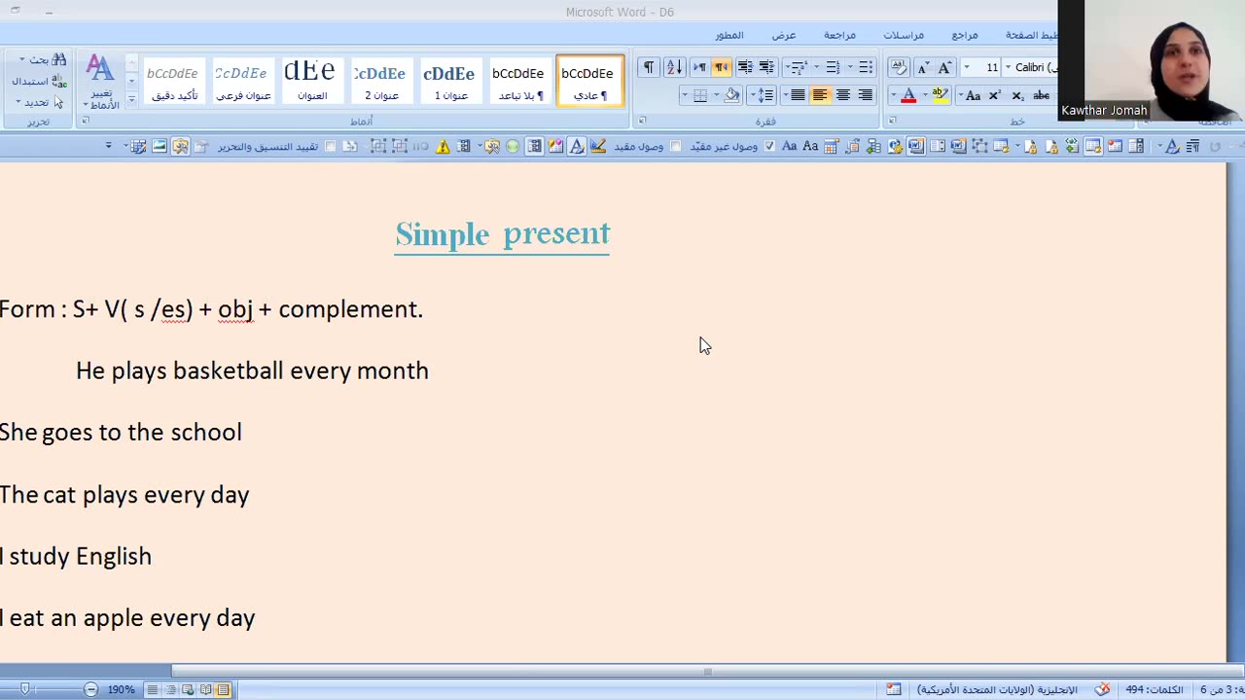Center the paragraph text
The width and height of the screenshot is (1245, 700).
point(843,95)
